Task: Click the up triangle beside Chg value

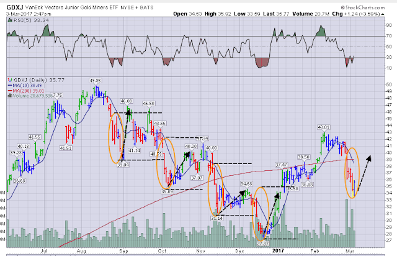Action: click(x=382, y=14)
